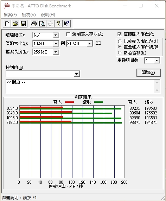This screenshot has width=166, height=201.
Task: Select 重疊輸入/輸出測試 radio option
Action: 120,47
